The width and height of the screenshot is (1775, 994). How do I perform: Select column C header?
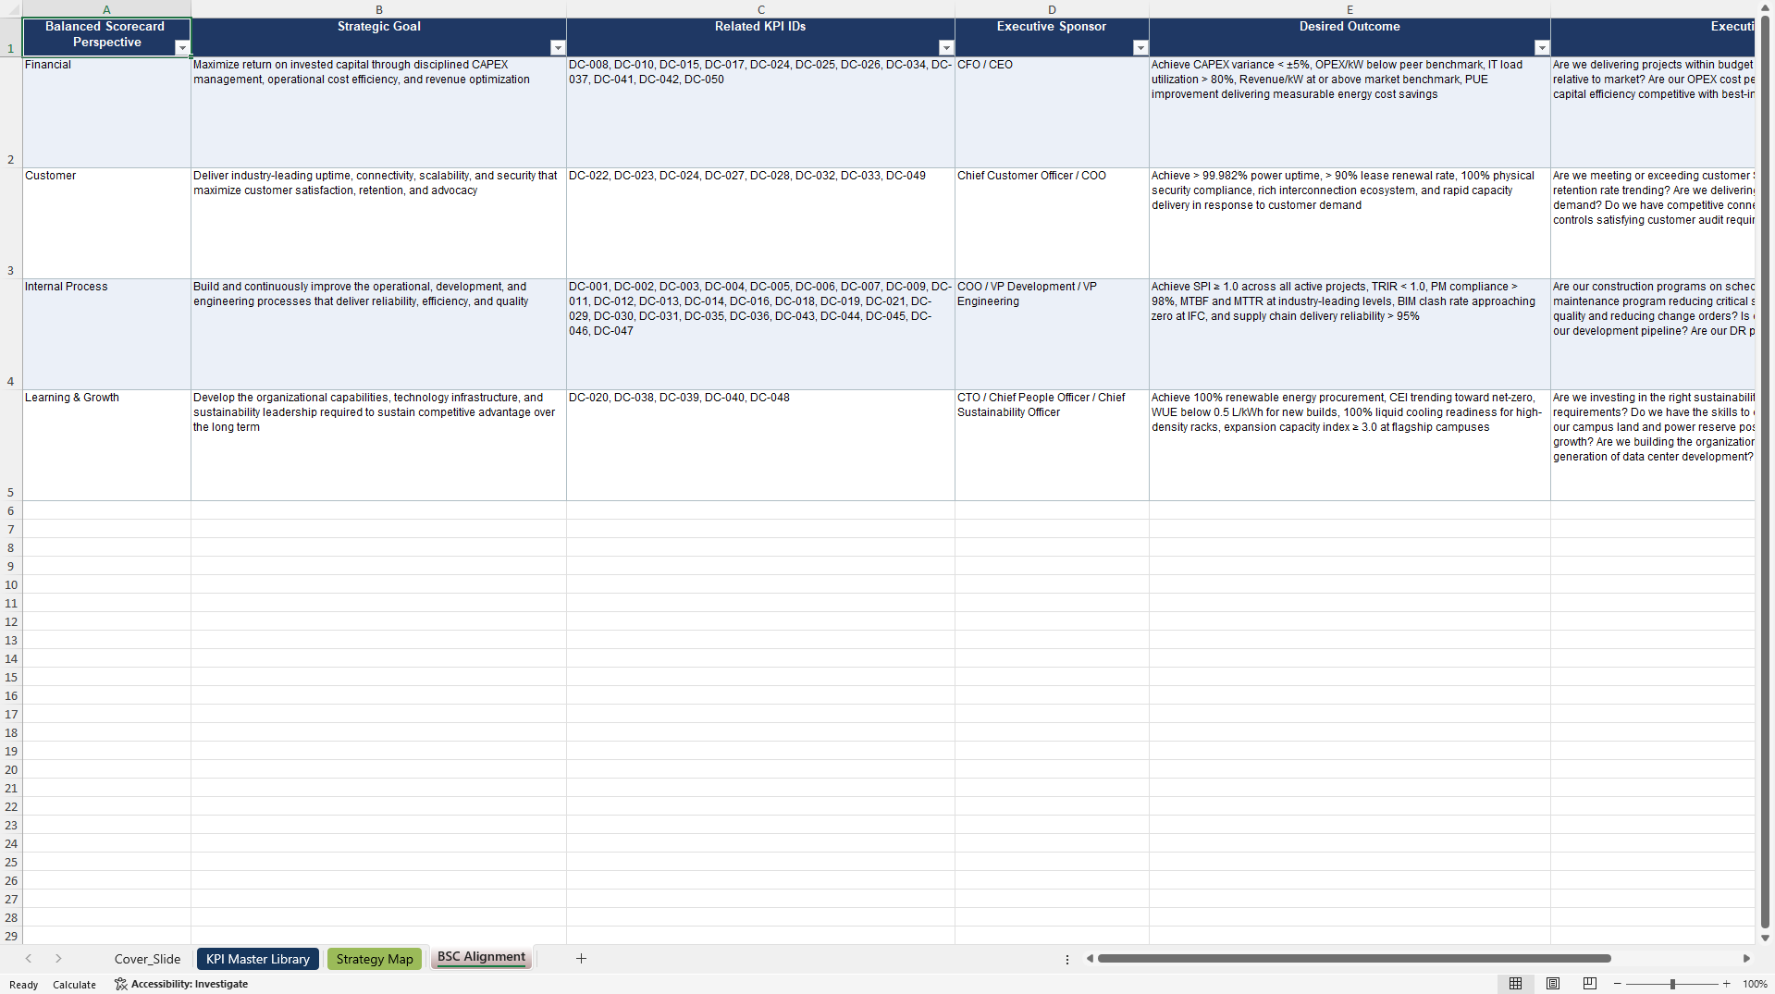pyautogui.click(x=760, y=9)
